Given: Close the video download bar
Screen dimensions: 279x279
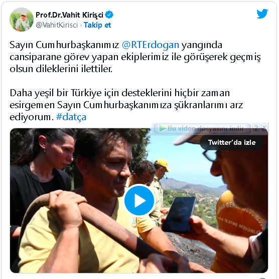Looking at the screenshot, I should coord(264,128).
